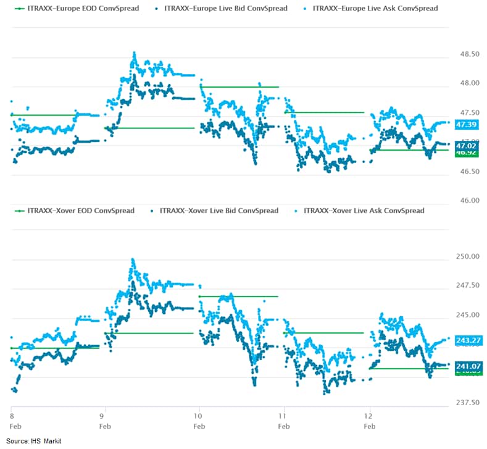Toggle the ITRAXX-Xover Live Bid ConvSpread legend label
This screenshot has height=449, width=487.
coord(219,211)
